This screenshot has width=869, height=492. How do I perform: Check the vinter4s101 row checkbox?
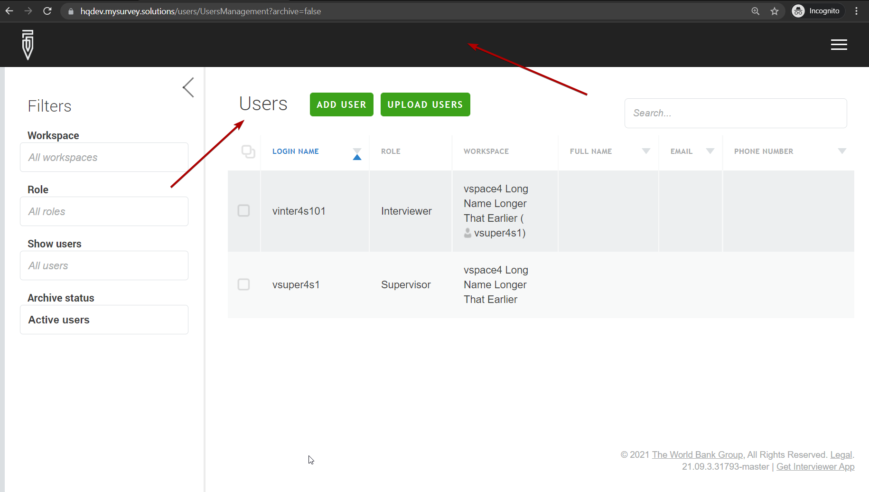(244, 211)
